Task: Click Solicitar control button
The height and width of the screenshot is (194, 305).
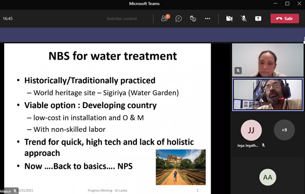Action: click(x=122, y=18)
